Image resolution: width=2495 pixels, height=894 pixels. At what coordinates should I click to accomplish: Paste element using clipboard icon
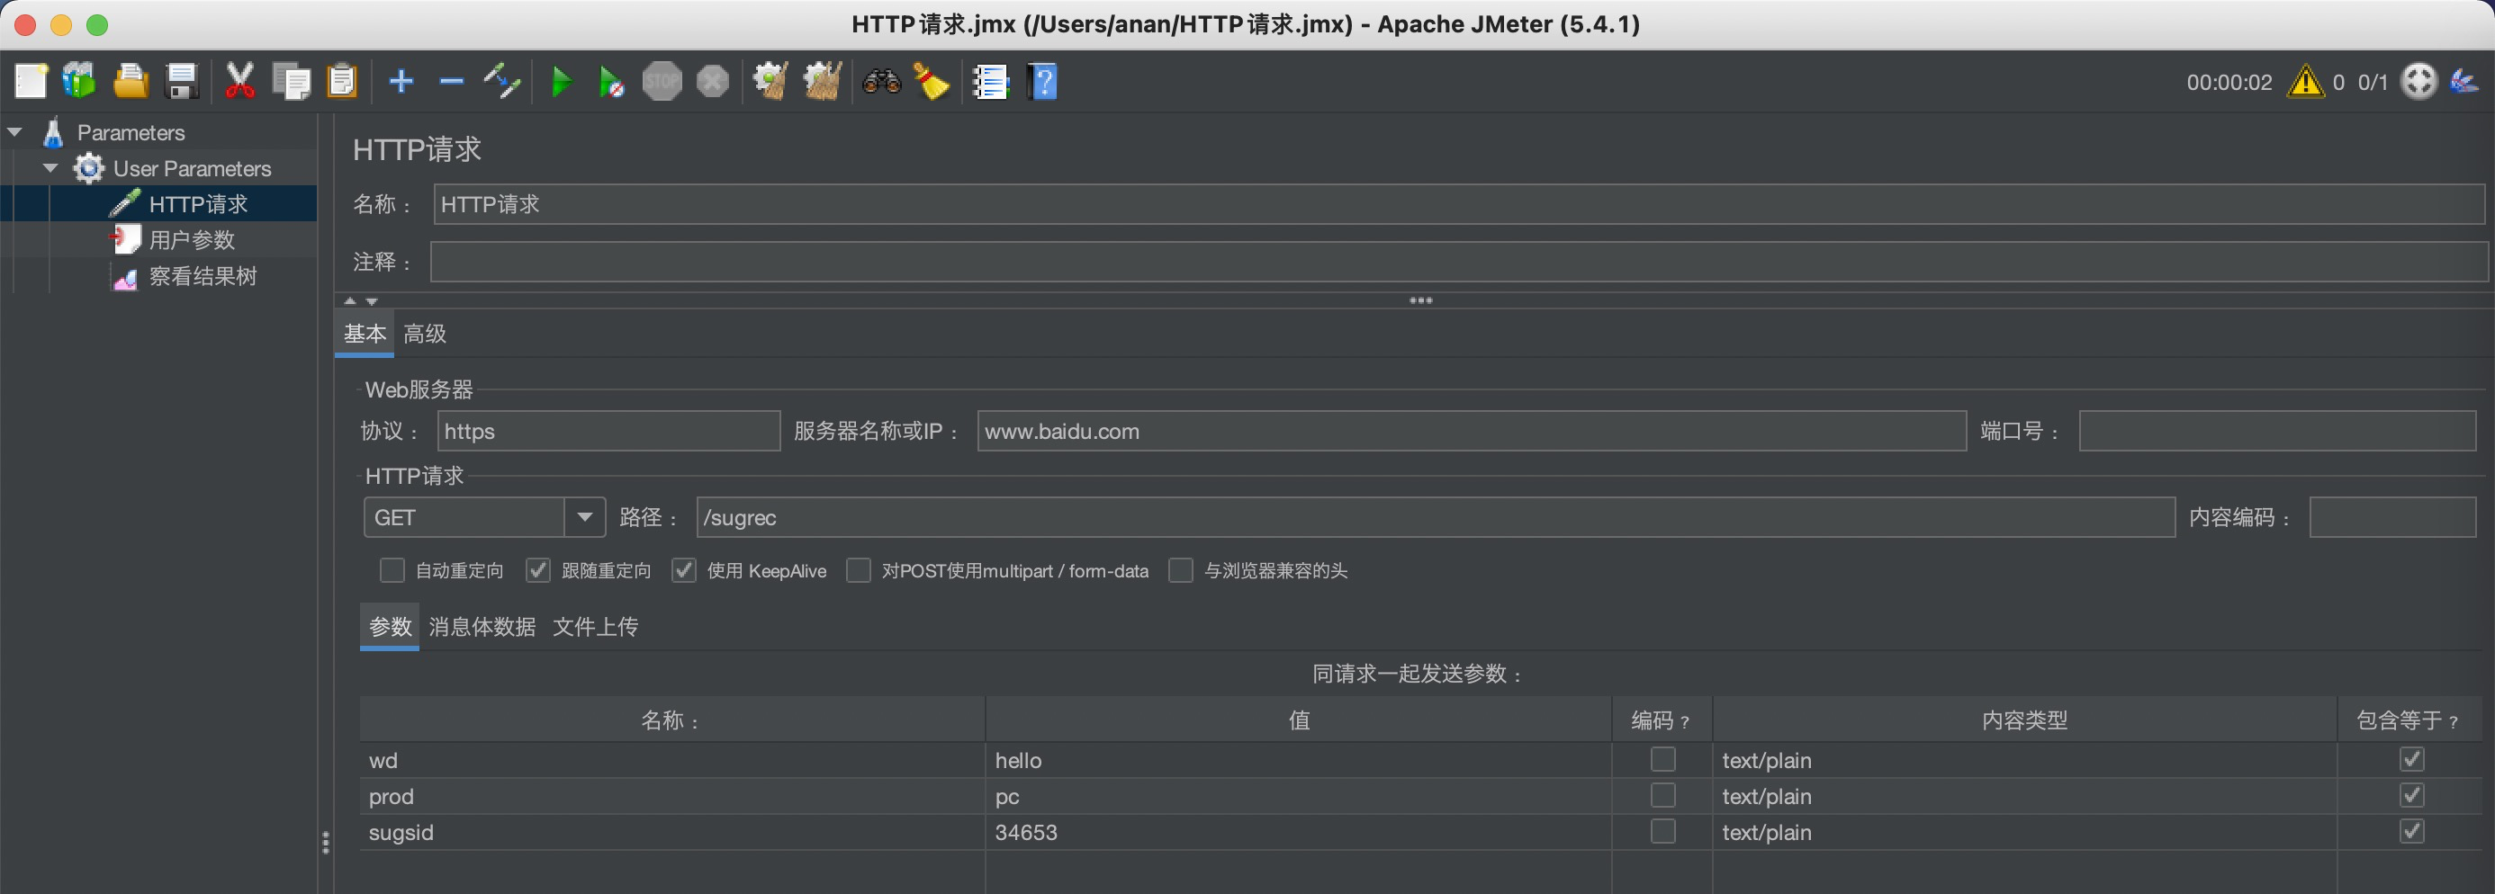pos(343,81)
